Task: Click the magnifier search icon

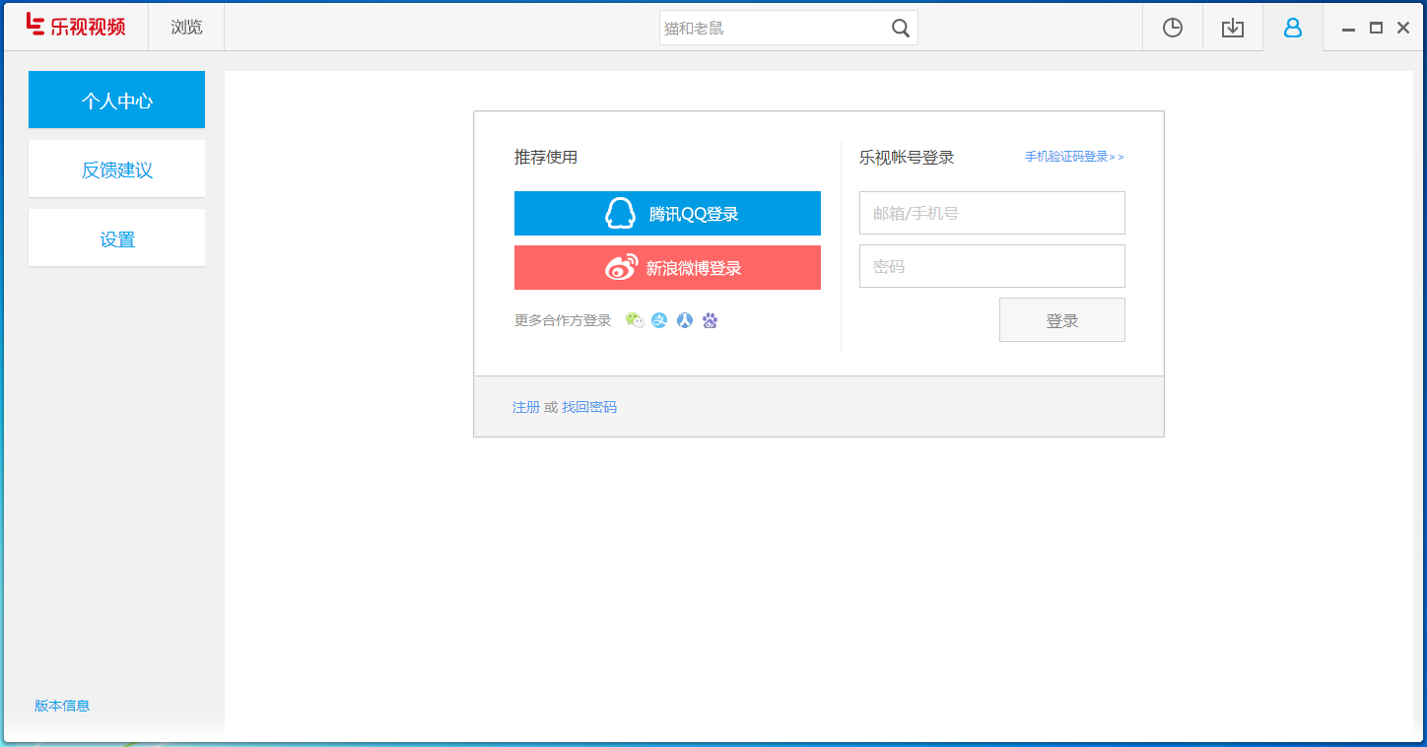Action: pos(901,28)
